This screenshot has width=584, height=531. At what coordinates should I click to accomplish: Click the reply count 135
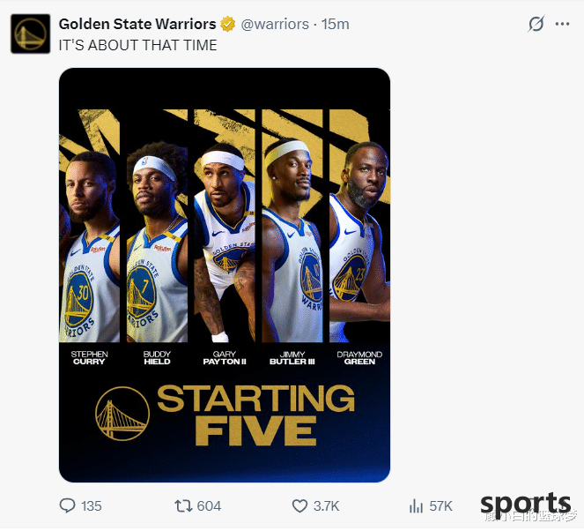tap(92, 506)
